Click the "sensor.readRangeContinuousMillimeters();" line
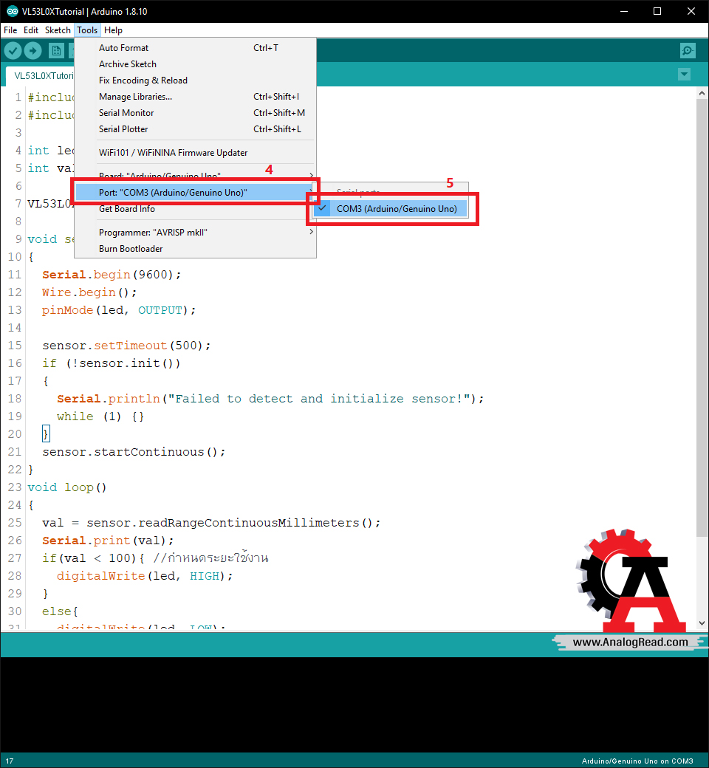The image size is (709, 768). (211, 523)
